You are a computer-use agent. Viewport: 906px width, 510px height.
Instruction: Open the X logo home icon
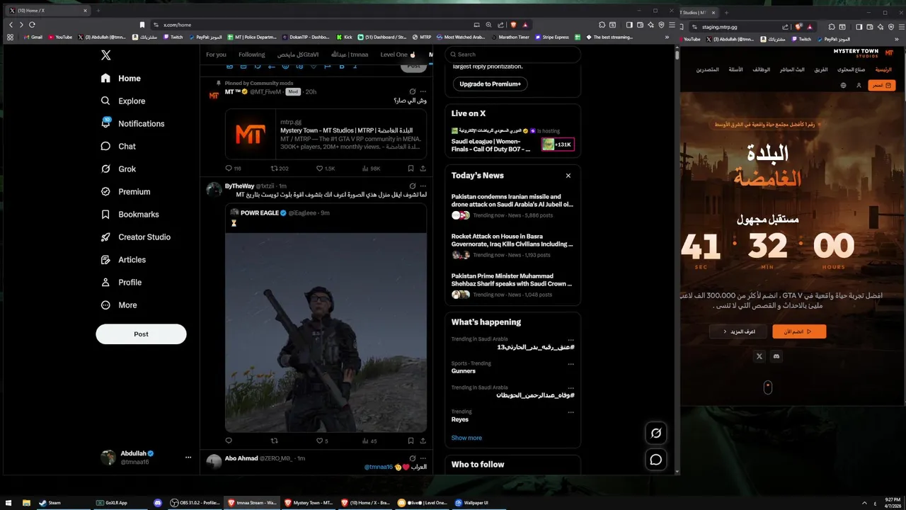click(x=105, y=55)
